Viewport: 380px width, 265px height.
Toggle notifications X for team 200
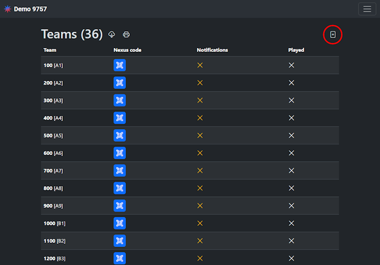point(200,83)
